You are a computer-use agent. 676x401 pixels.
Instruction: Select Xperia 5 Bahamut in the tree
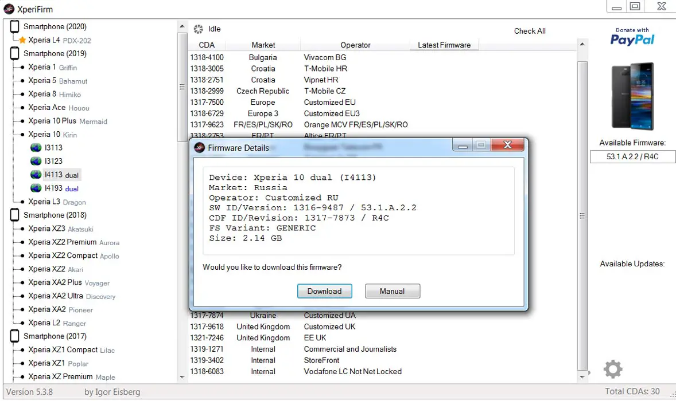pos(58,80)
